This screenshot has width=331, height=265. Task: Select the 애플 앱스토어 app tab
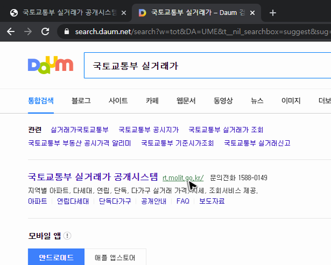pyautogui.click(x=115, y=258)
